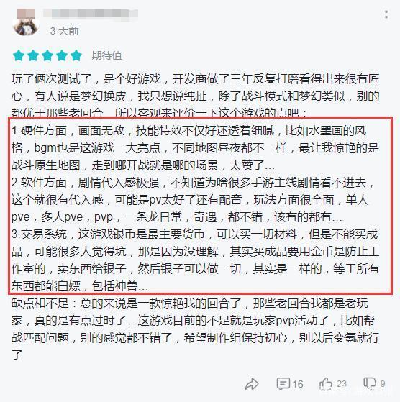Open the three-dot more options menu
The width and height of the screenshot is (400, 402).
[386, 14]
